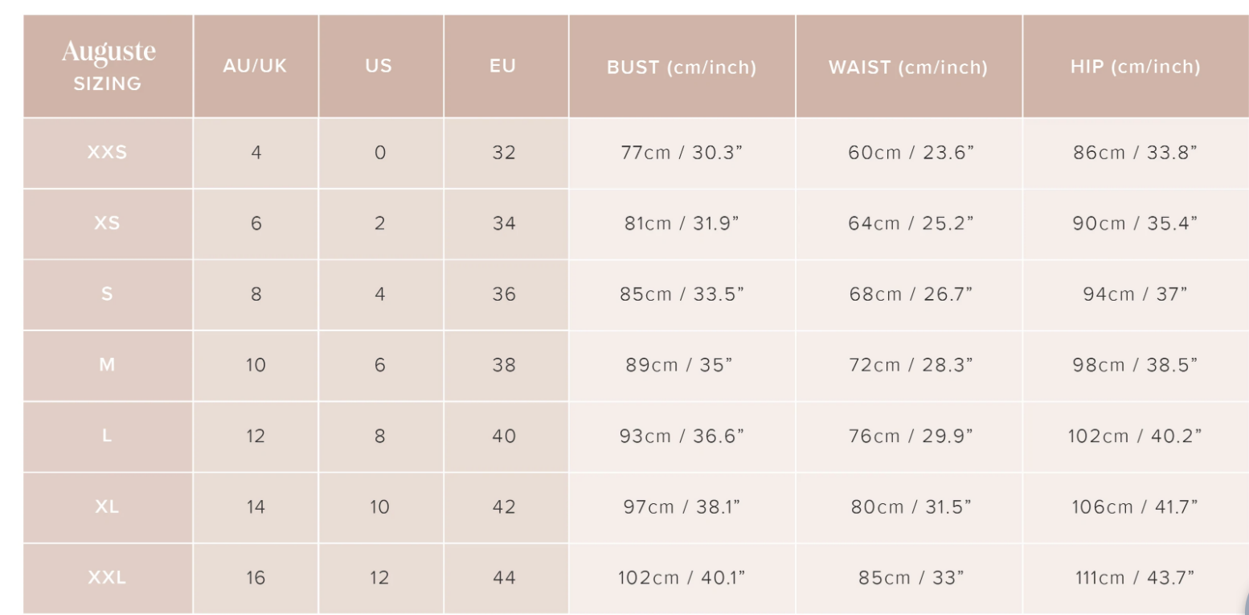This screenshot has height=615, width=1249.
Task: Select EU size 38 cell
Action: point(504,365)
